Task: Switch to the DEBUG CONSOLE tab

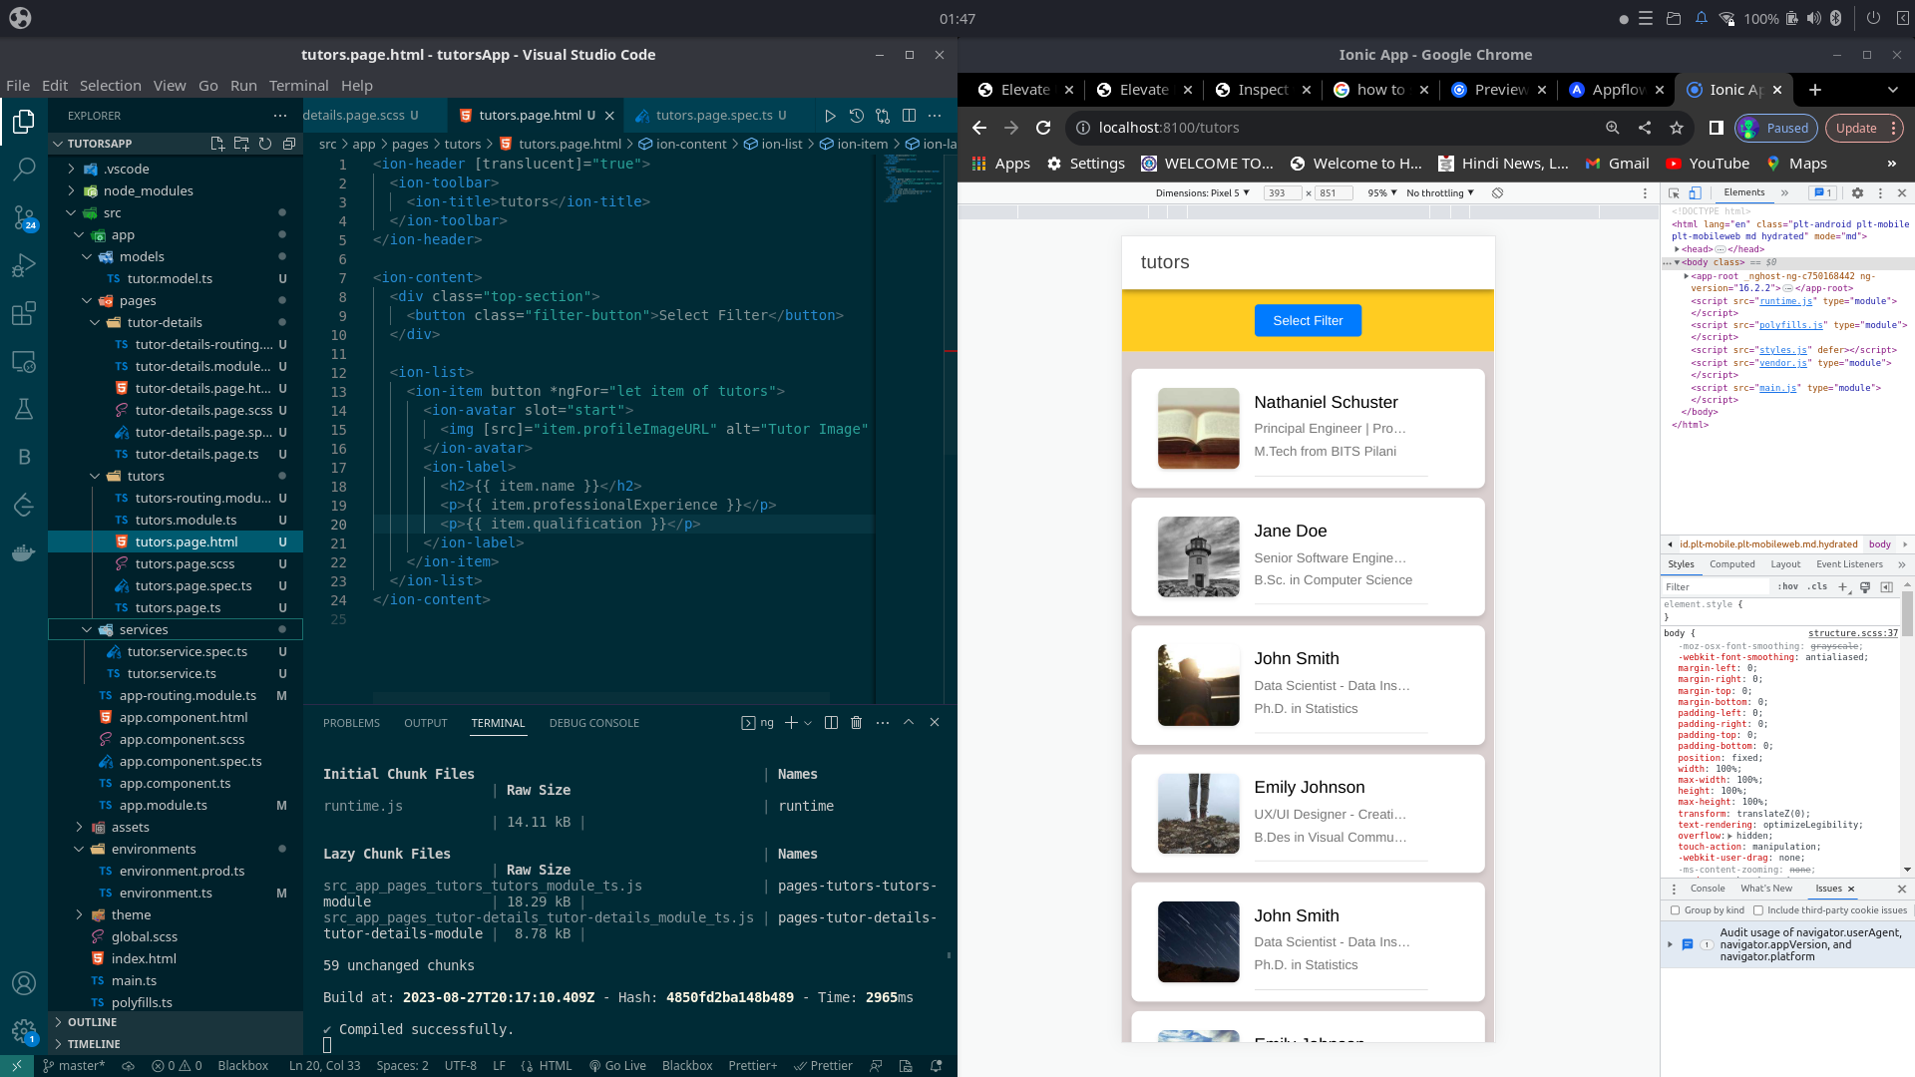Action: [x=595, y=722]
